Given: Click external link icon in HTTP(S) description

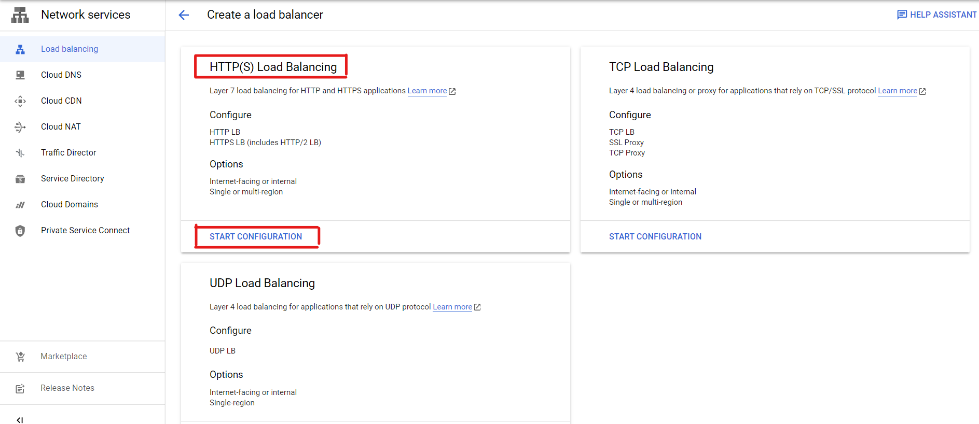Looking at the screenshot, I should tap(452, 91).
